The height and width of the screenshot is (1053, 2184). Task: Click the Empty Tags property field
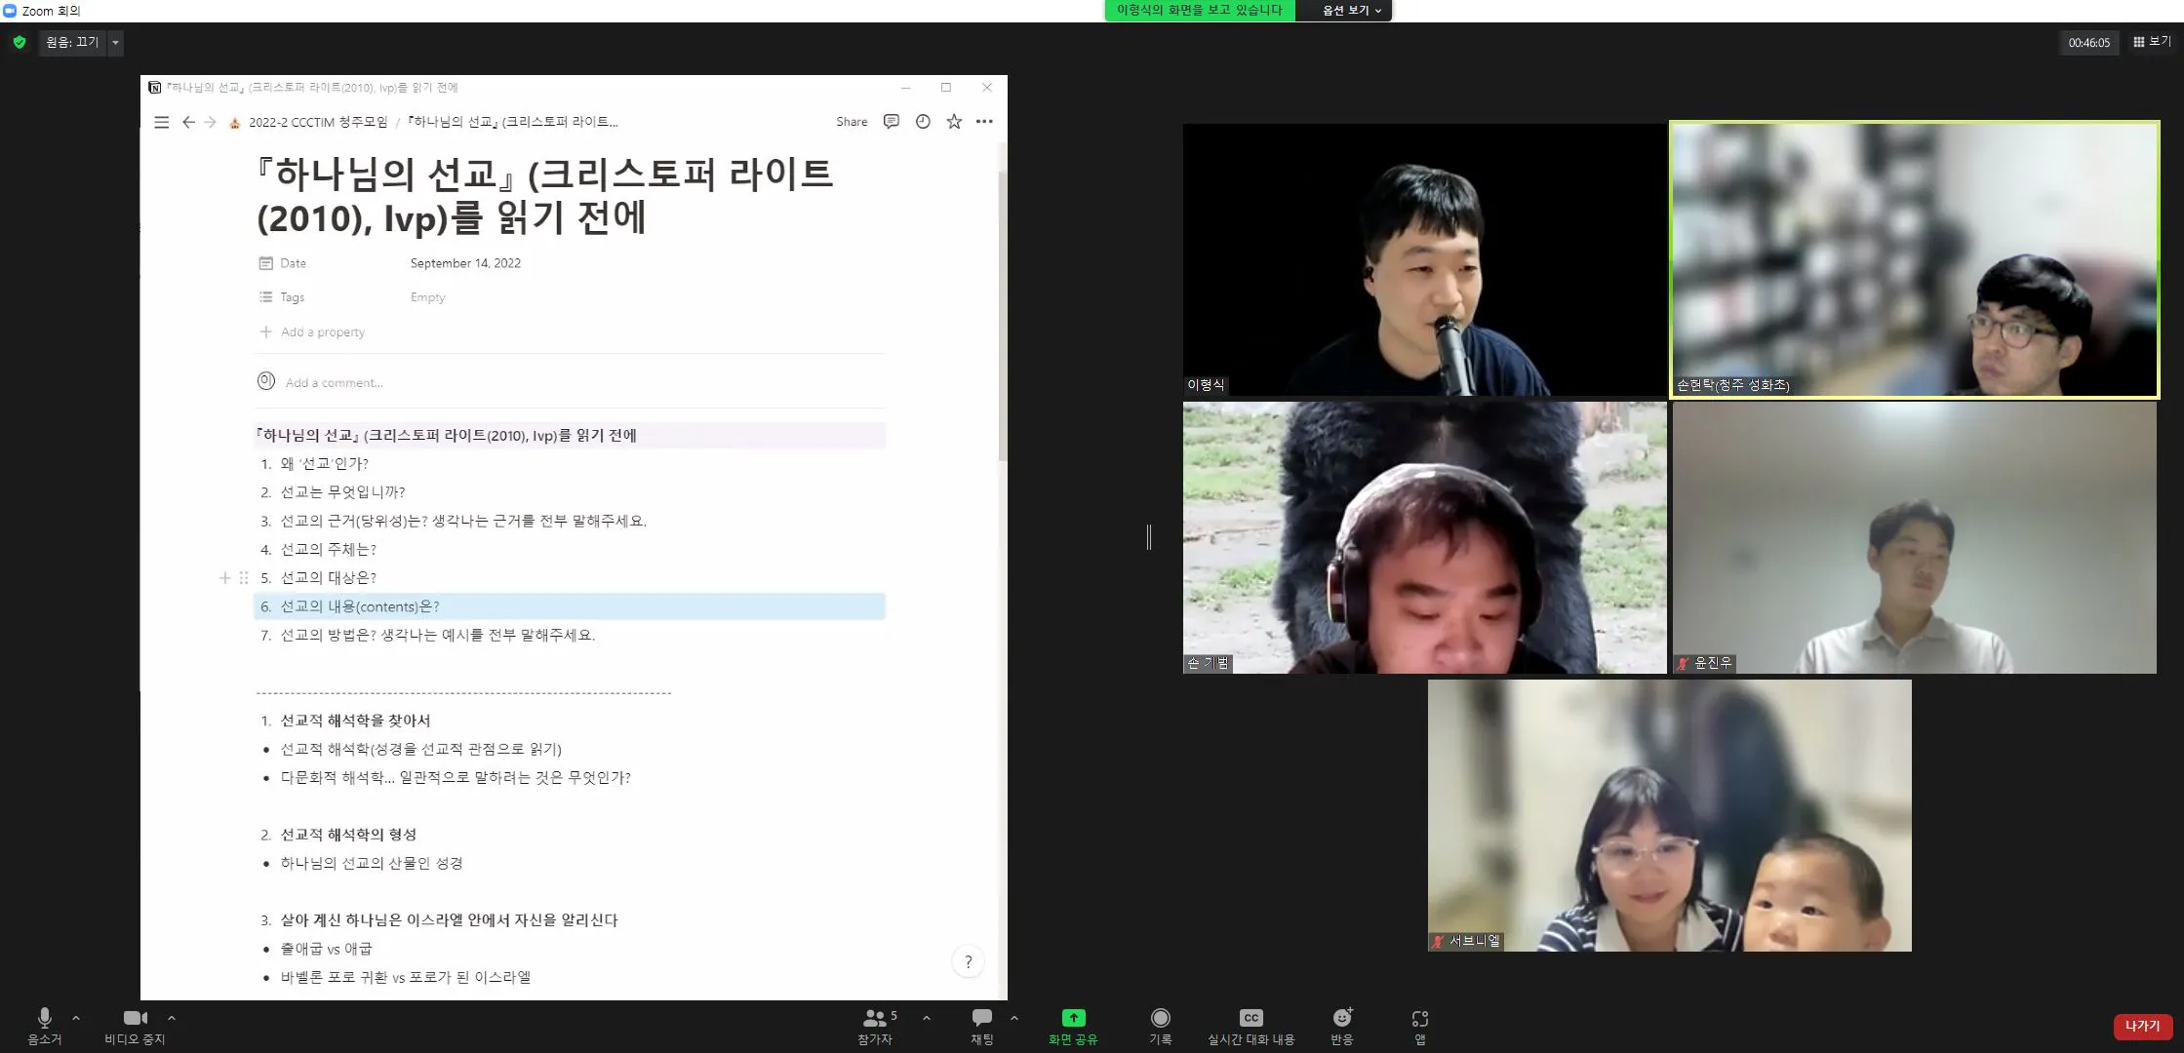(427, 297)
